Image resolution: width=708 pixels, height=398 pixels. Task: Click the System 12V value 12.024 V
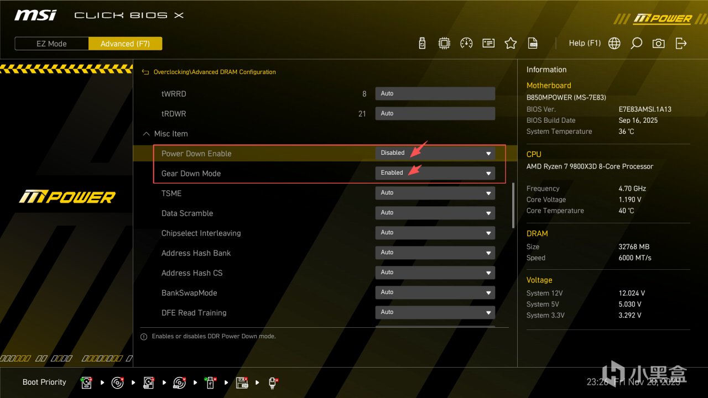click(632, 293)
